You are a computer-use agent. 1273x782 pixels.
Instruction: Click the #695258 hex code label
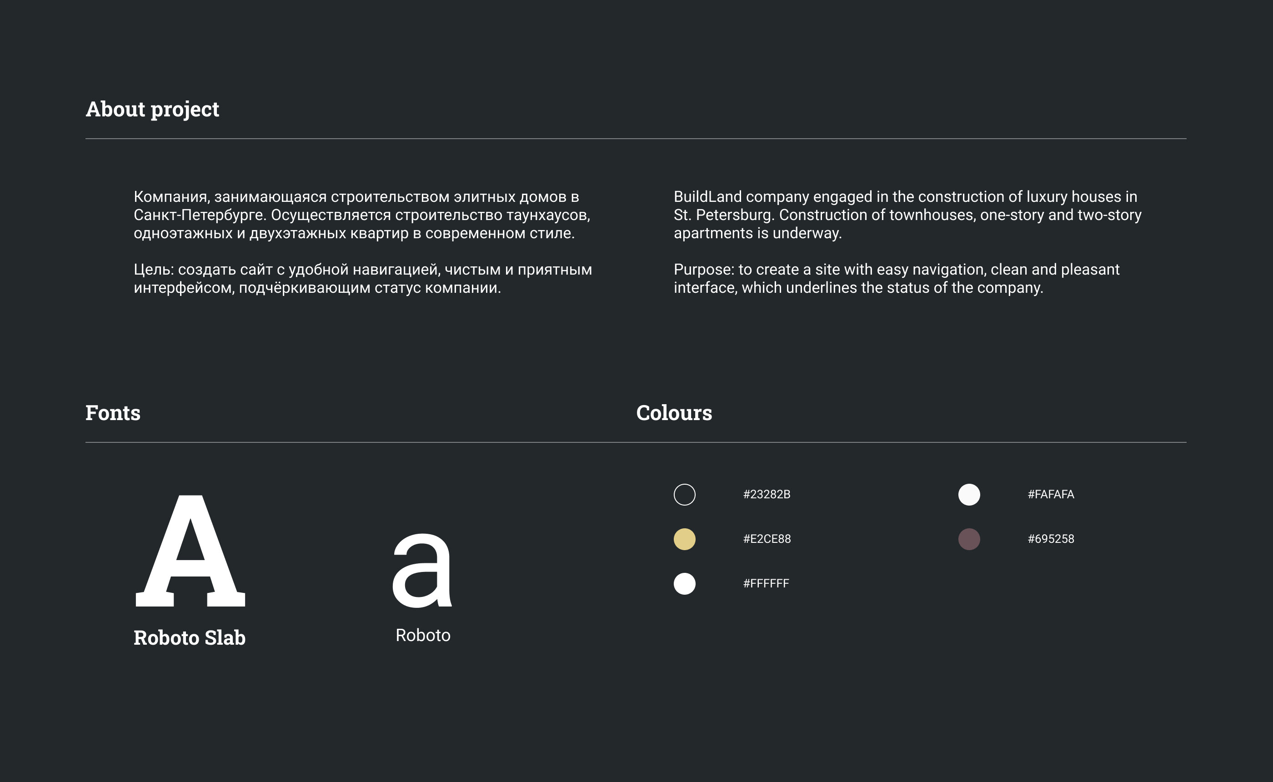(x=1051, y=539)
